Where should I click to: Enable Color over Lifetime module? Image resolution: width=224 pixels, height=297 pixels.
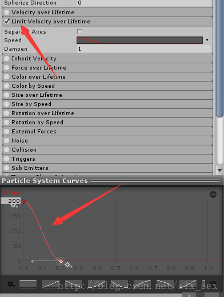[7, 76]
